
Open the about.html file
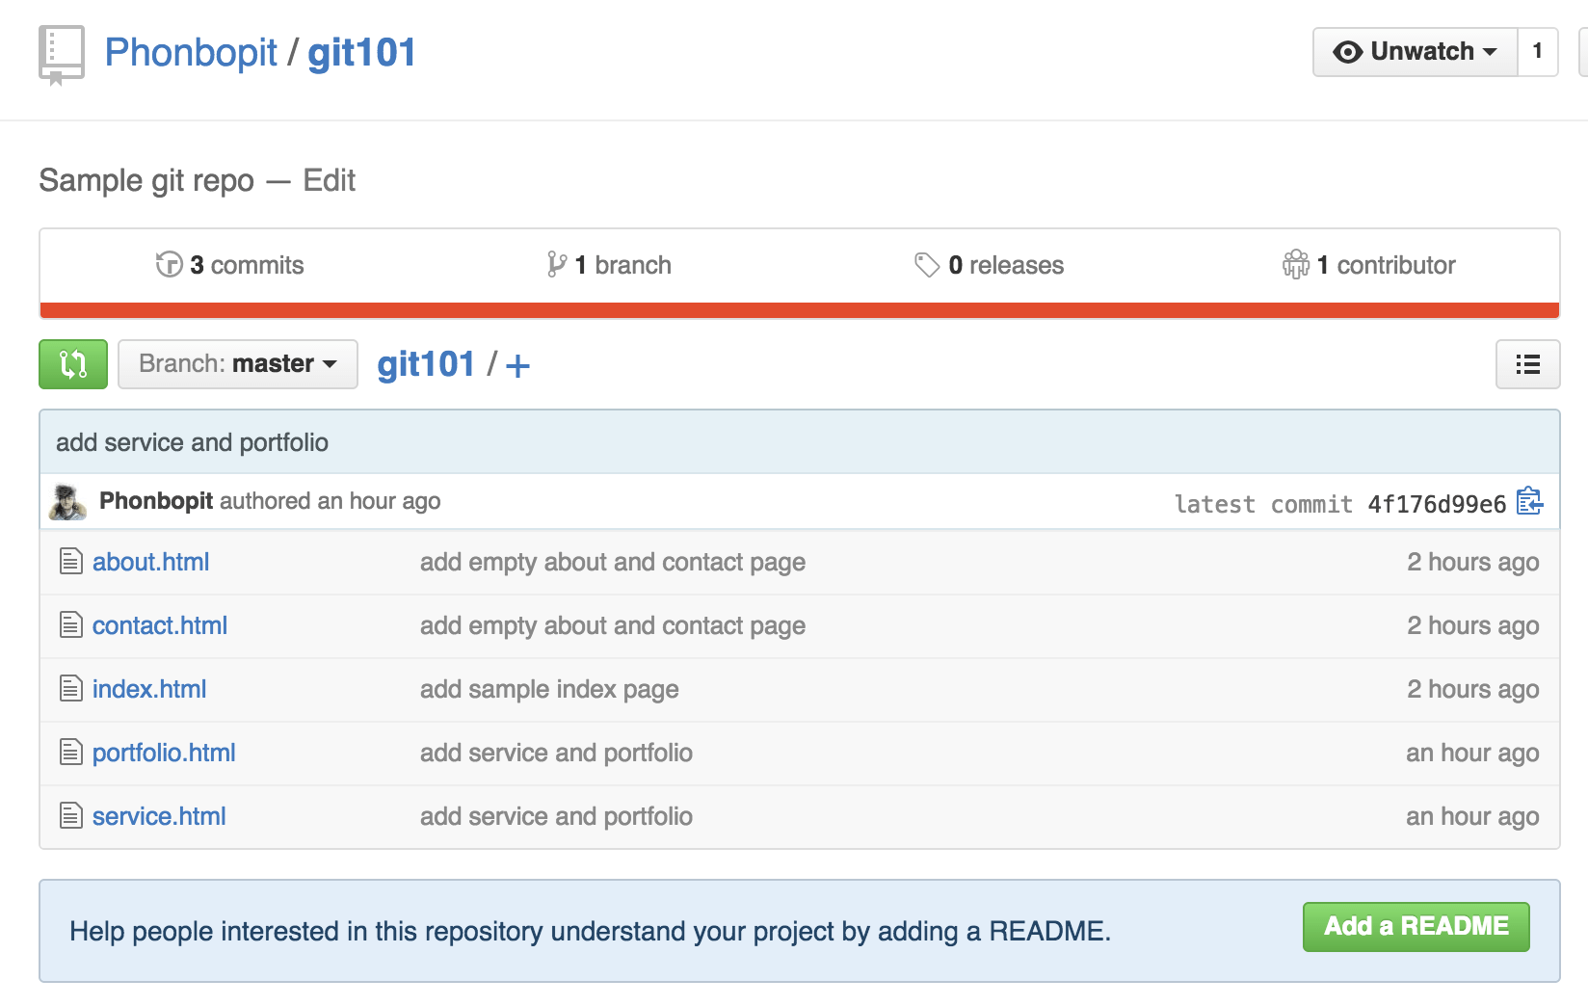150,562
